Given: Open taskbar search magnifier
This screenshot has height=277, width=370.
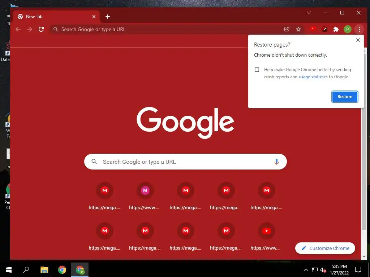Looking at the screenshot, I should (26, 270).
